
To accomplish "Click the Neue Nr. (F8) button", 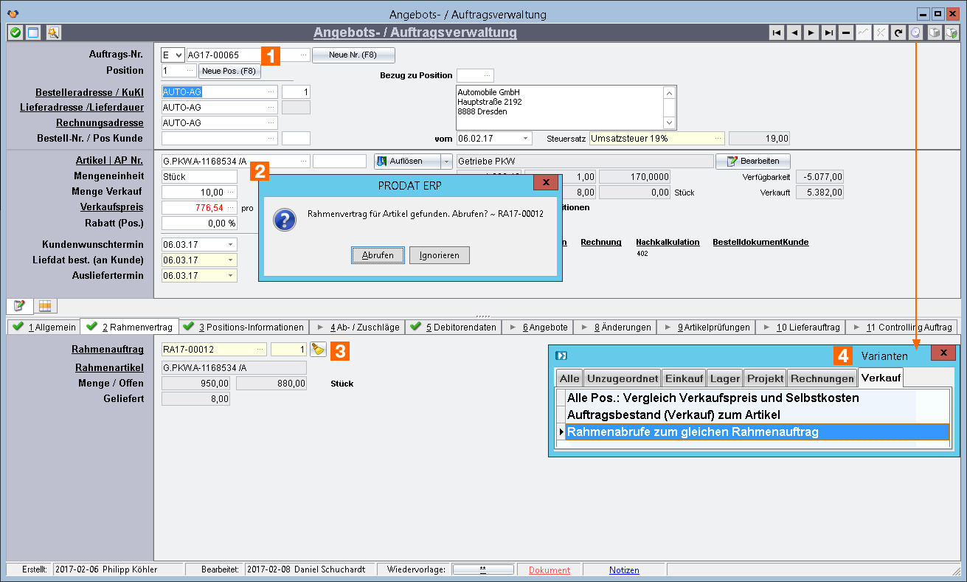I will tap(353, 55).
